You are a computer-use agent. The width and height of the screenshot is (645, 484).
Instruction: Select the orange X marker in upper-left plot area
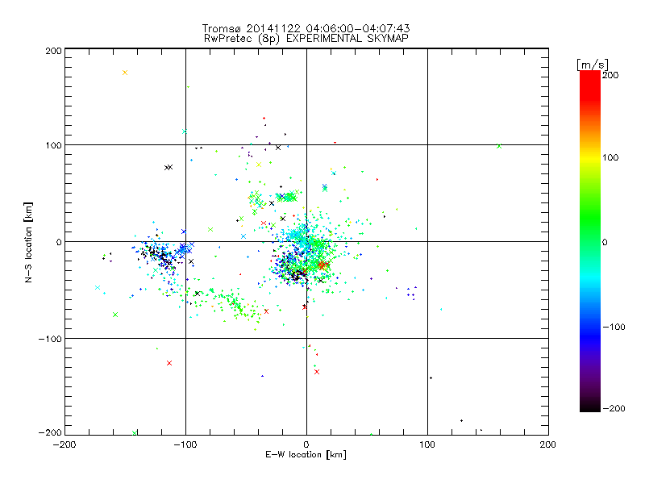(125, 73)
